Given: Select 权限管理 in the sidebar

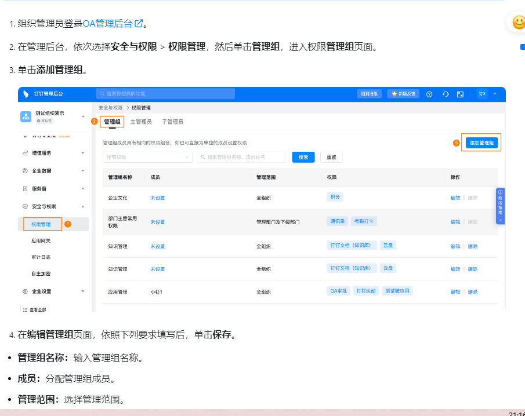Looking at the screenshot, I should click(41, 224).
